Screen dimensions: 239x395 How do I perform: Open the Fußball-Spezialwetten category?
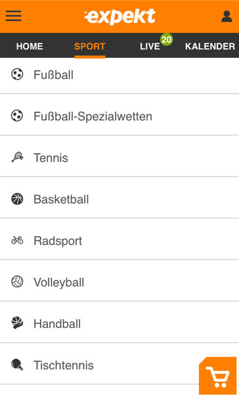[119, 117]
